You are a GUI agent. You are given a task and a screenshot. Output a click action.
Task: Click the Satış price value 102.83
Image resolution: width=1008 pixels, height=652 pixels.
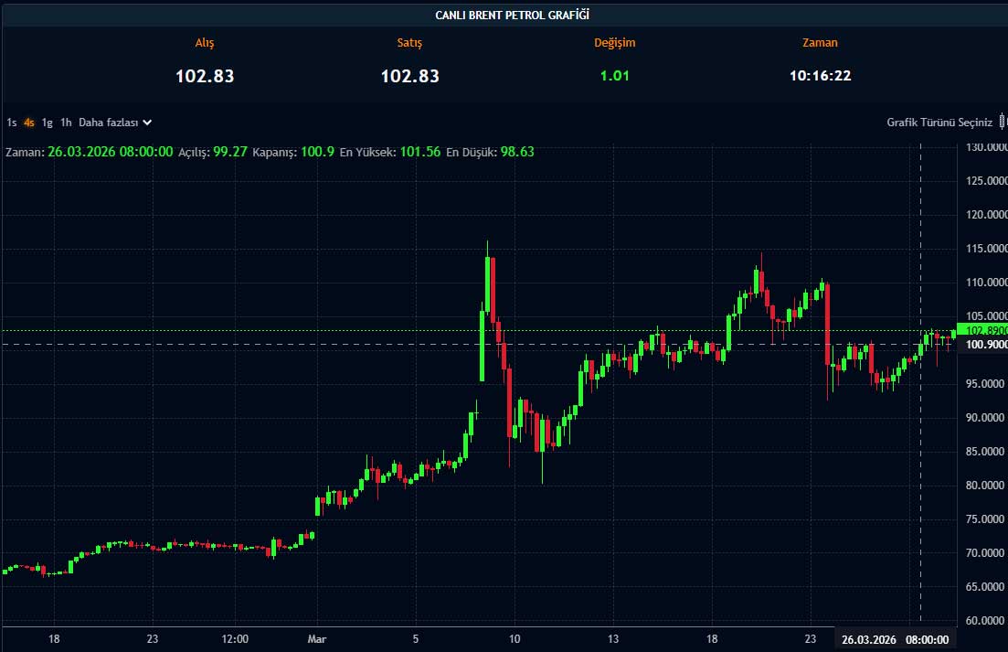409,76
